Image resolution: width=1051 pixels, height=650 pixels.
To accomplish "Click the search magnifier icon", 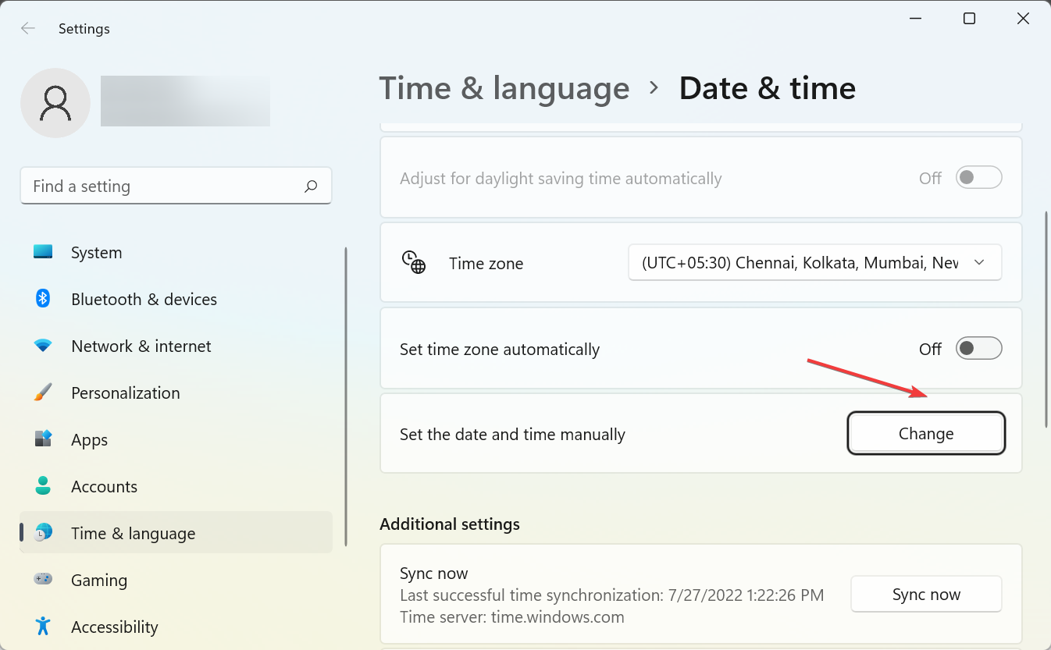I will pyautogui.click(x=311, y=186).
